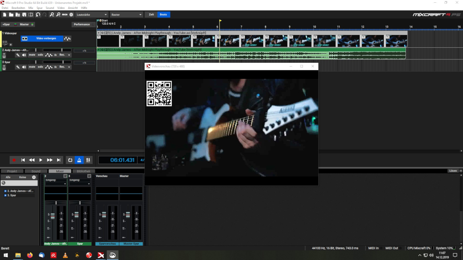Screen dimensions: 463x260
Task: Undo the last action in the toolbar
Action: pos(38,15)
